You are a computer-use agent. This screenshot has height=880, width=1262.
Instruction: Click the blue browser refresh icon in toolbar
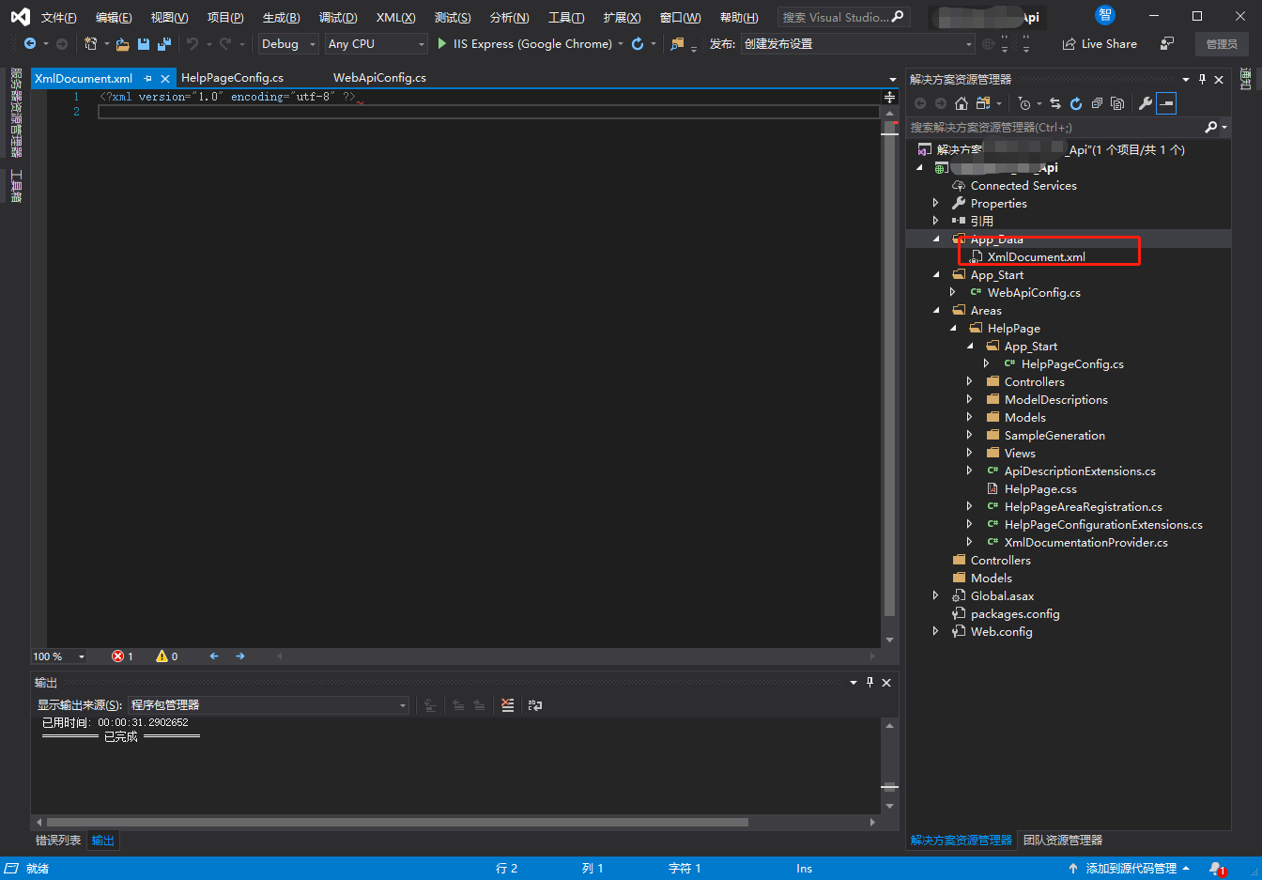(x=638, y=44)
